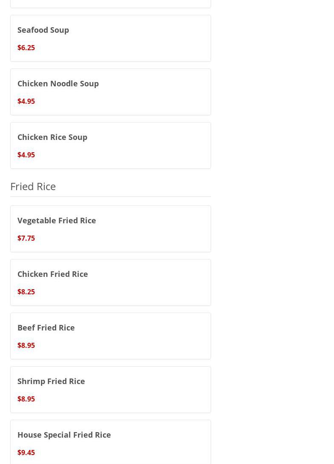Open the House Special Fried Rice item

64,435
